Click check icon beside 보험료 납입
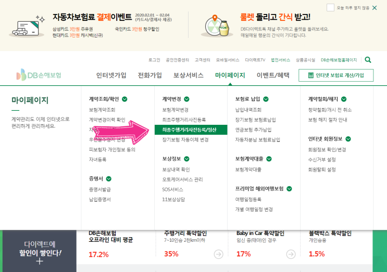The image size is (387, 272). tap(266, 99)
